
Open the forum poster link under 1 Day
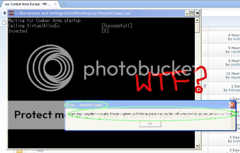234,90
